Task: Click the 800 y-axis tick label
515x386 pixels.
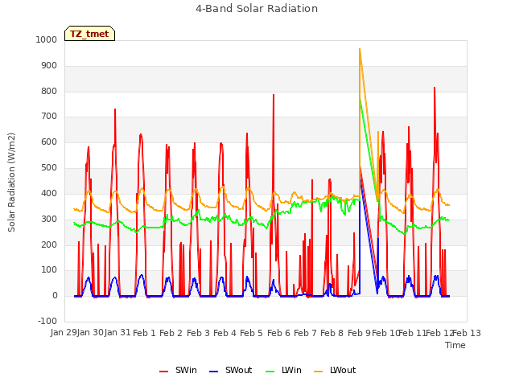Action: pyautogui.click(x=49, y=91)
